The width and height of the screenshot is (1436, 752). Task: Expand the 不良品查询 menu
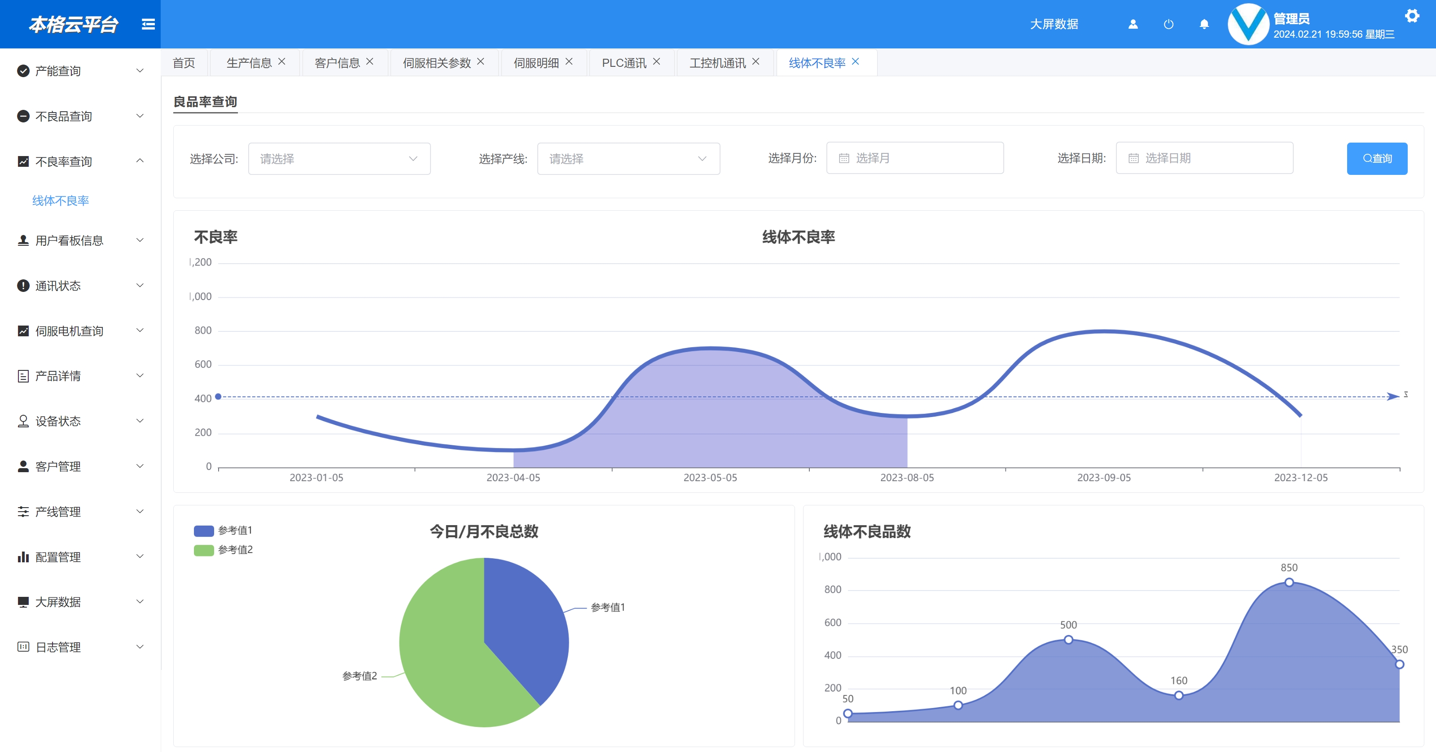coord(140,116)
